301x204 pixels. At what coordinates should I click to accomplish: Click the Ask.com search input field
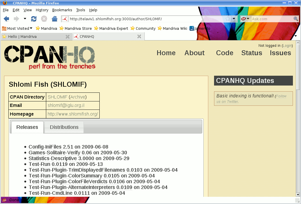click(272, 19)
